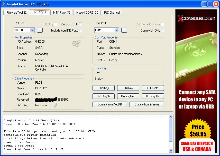Viewport: 220px width, 156px height.
Task: Click the 83 .key file button
Action: [153, 96]
